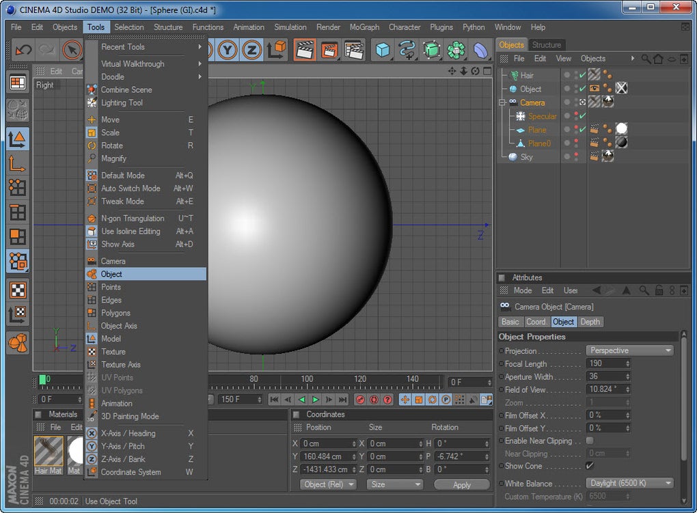This screenshot has width=697, height=513.
Task: Click the Render View clapperboard icon
Action: point(305,50)
